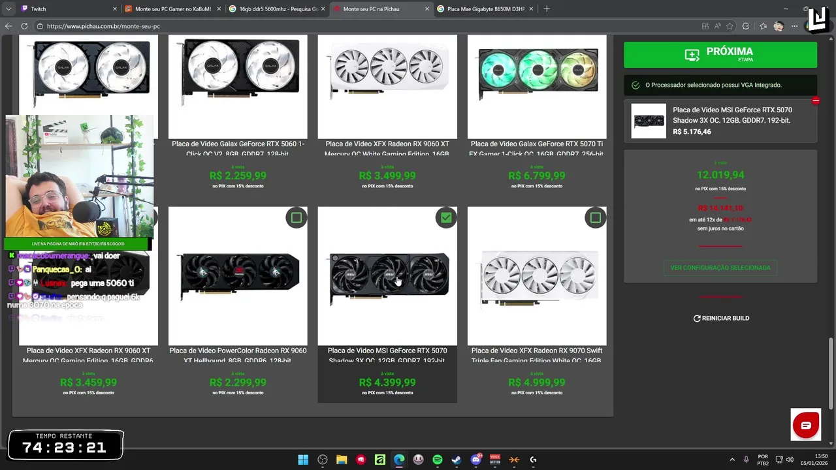Viewport: 836px width, 470px height.
Task: Click the R$ 2.259,99 price
Action: [238, 176]
